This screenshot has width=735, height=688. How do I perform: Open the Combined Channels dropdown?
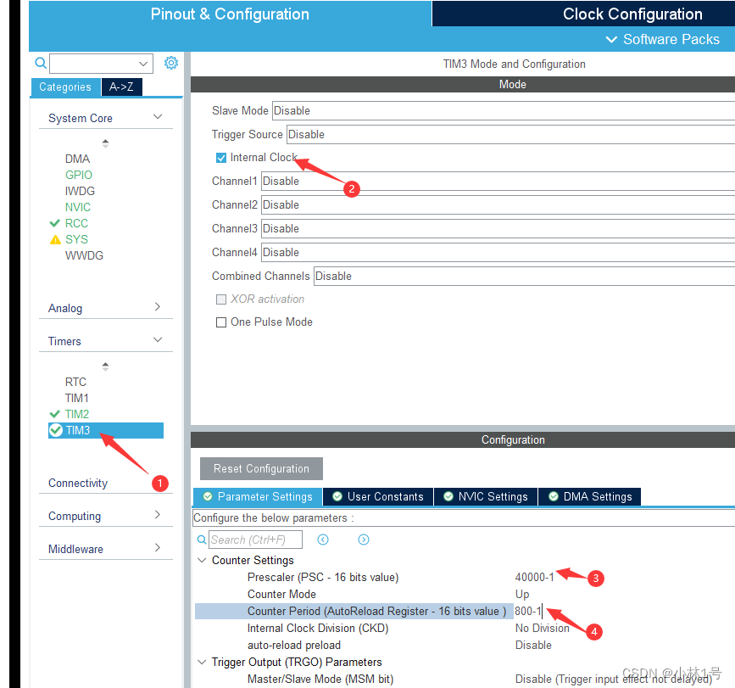(x=524, y=277)
